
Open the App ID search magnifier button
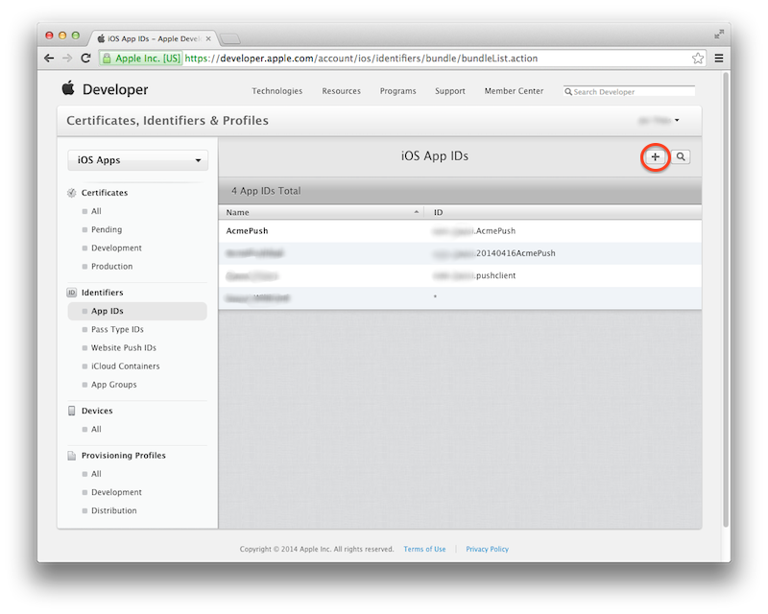pyautogui.click(x=681, y=156)
